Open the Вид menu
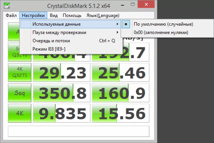This screenshot has width=214, height=143. point(54,15)
